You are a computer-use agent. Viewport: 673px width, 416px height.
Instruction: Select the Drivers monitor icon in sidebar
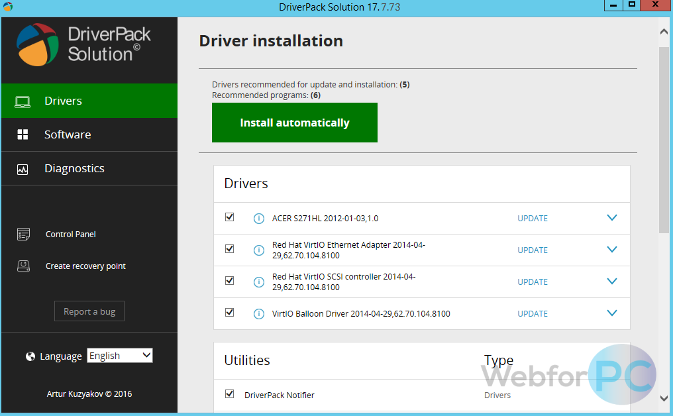pyautogui.click(x=23, y=101)
